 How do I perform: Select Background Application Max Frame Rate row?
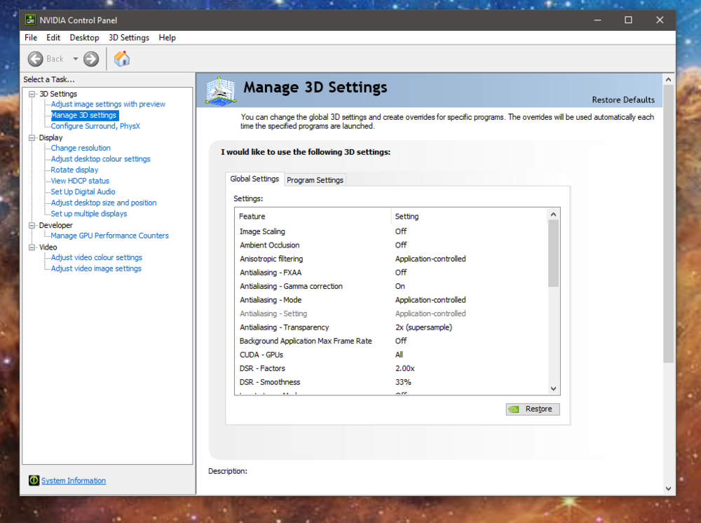(x=392, y=341)
